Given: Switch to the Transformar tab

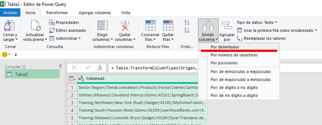Looking at the screenshot, I should click(57, 13).
